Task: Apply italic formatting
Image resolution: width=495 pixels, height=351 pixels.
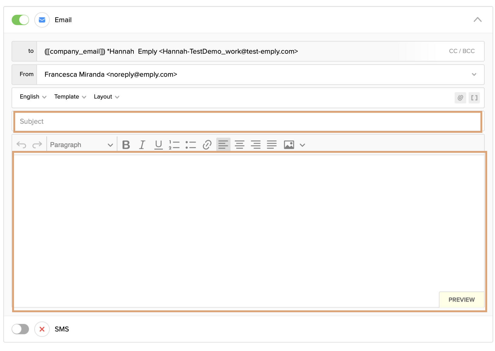Action: point(142,145)
